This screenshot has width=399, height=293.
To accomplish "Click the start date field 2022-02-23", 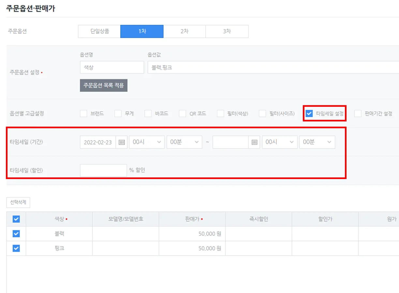I will tap(98, 142).
